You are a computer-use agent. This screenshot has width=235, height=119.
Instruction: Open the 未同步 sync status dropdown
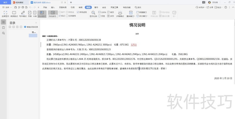pos(200,7)
